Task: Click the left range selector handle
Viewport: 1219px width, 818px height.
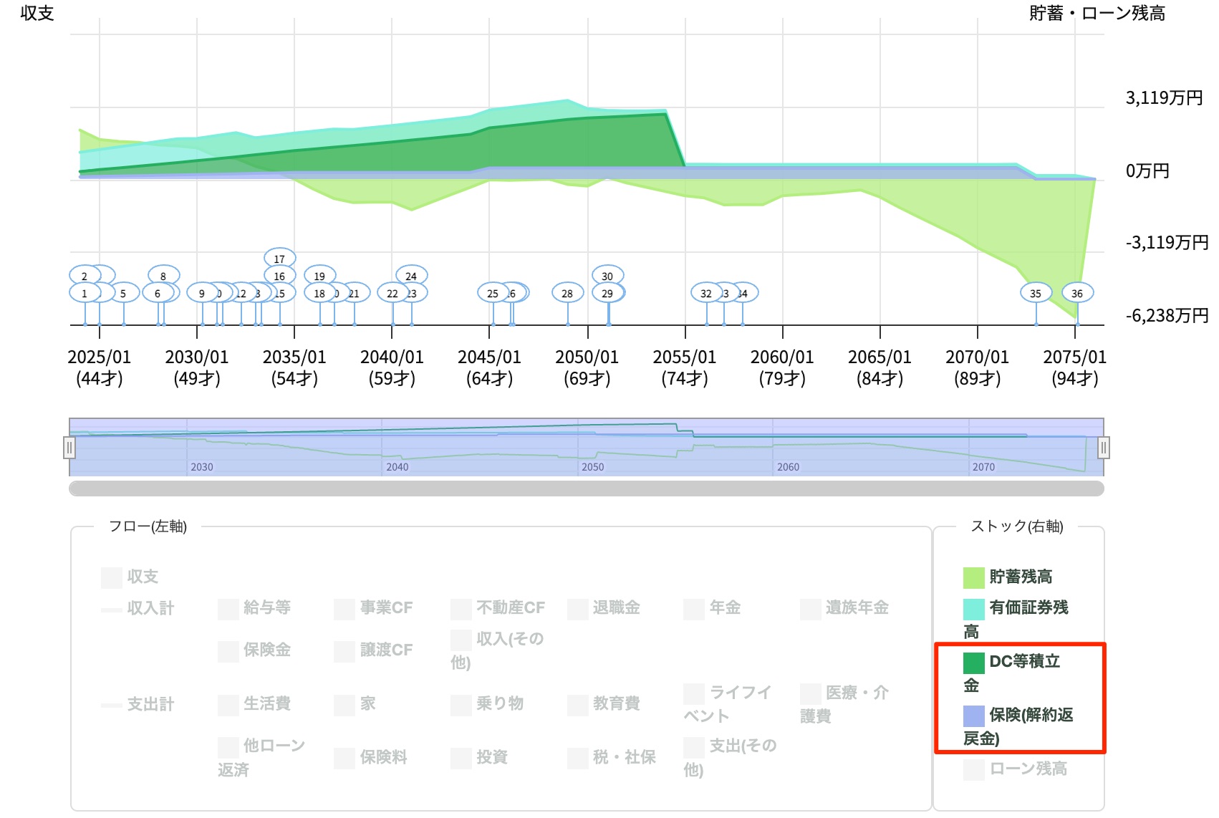Action: point(69,448)
